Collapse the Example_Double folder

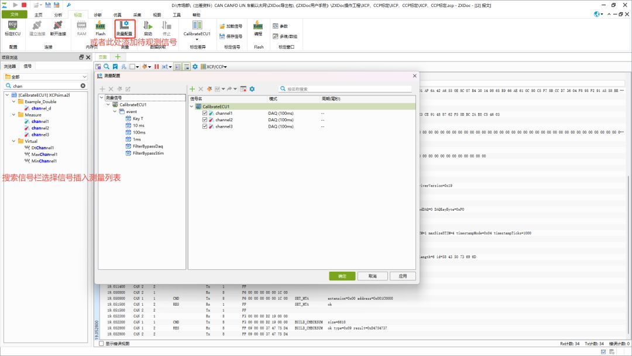(14, 102)
